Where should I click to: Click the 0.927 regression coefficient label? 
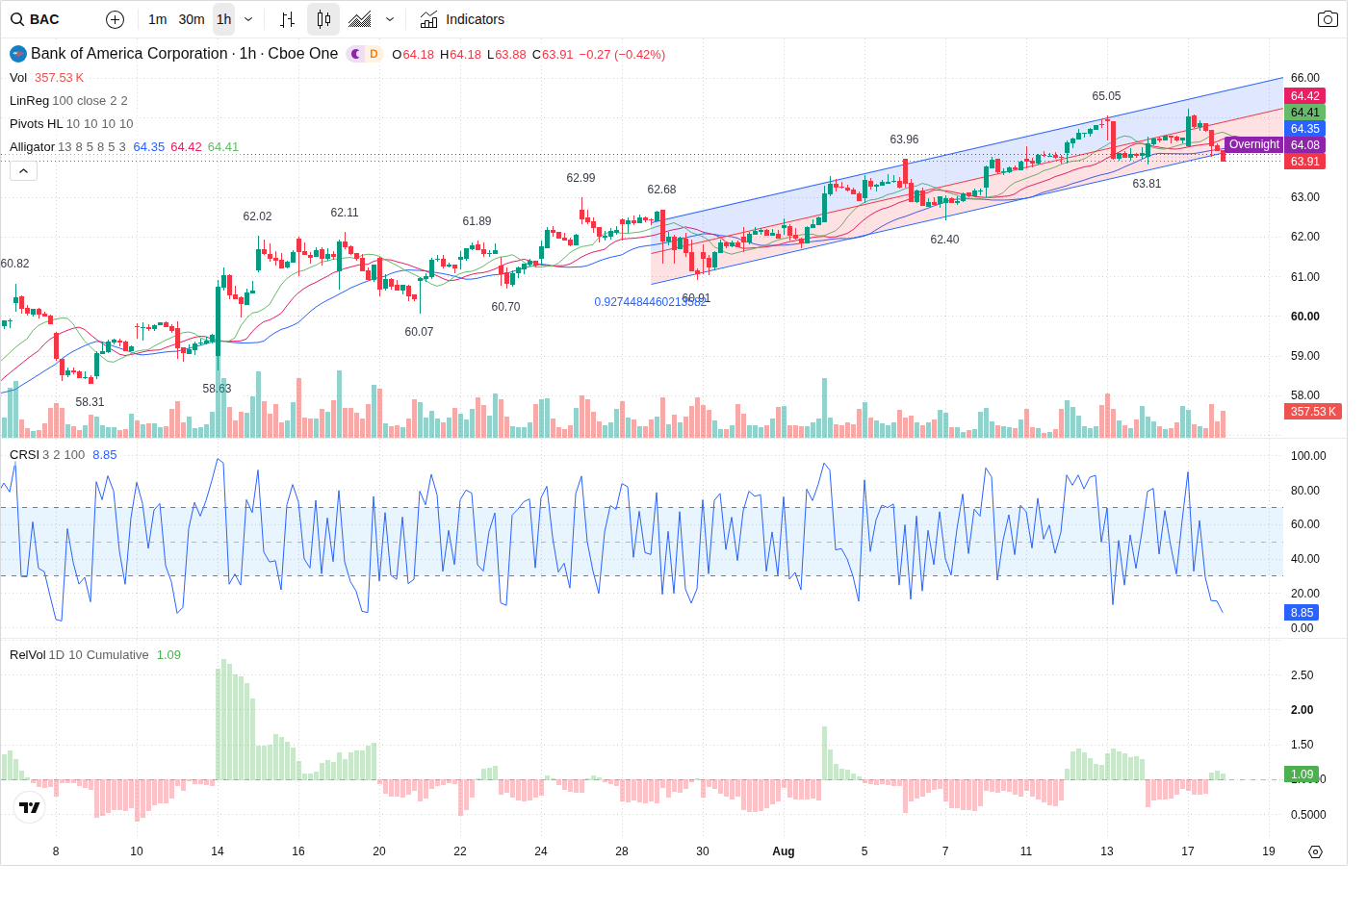[650, 302]
